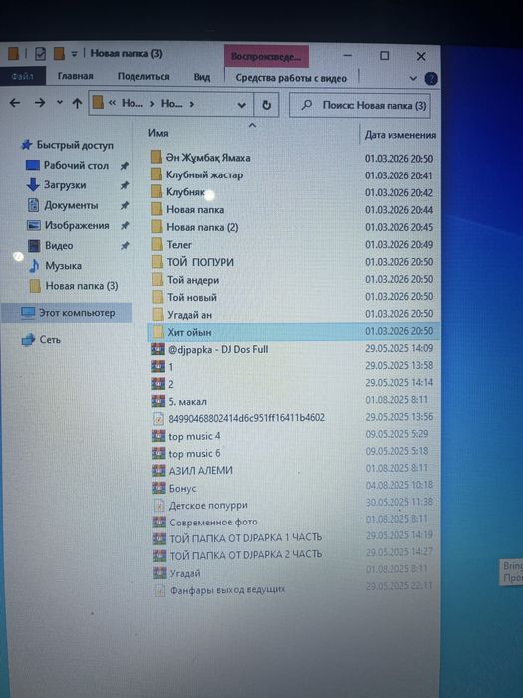Viewport: 523px width, 698px height.
Task: Select the 5. макал archive icon
Action: point(158,401)
